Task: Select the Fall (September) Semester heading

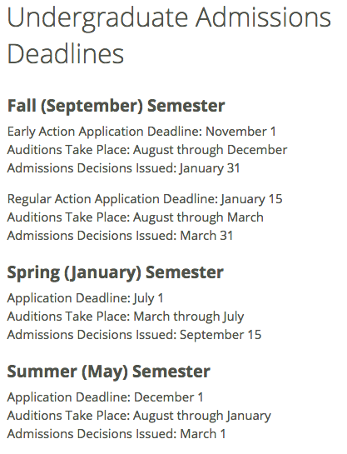Action: tap(116, 106)
